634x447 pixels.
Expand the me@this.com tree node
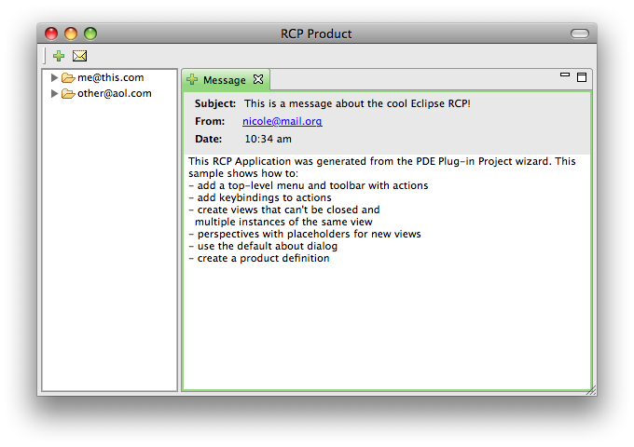tap(54, 77)
